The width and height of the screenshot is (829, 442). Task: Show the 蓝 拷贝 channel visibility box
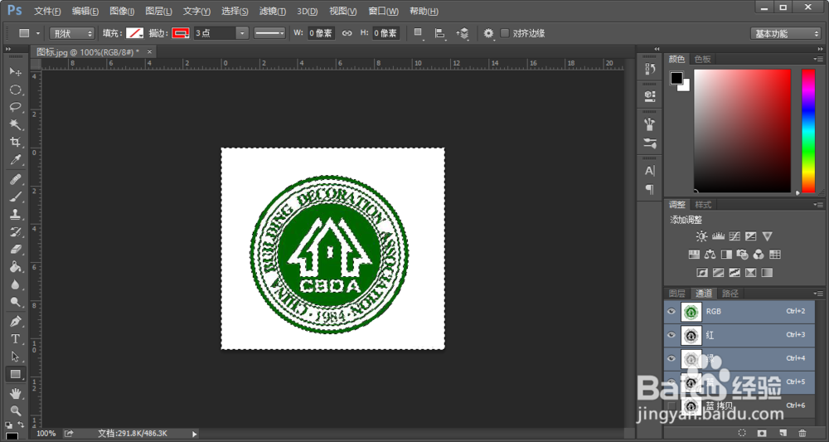point(671,405)
